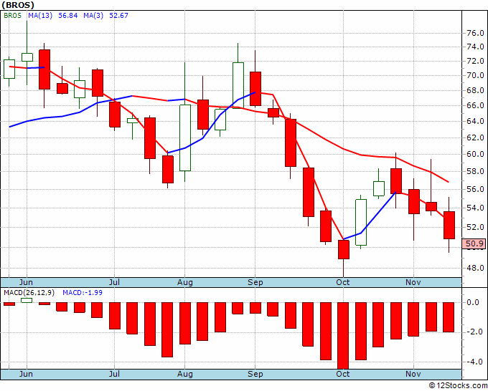The width and height of the screenshot is (488, 391).
Task: Click the 64.0 price axis label
Action: point(475,121)
